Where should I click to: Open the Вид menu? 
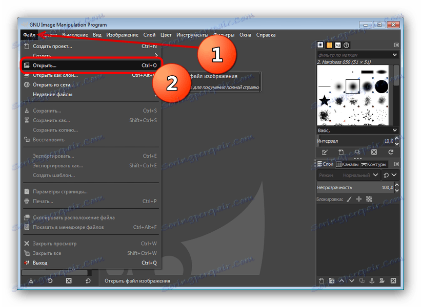click(x=97, y=35)
